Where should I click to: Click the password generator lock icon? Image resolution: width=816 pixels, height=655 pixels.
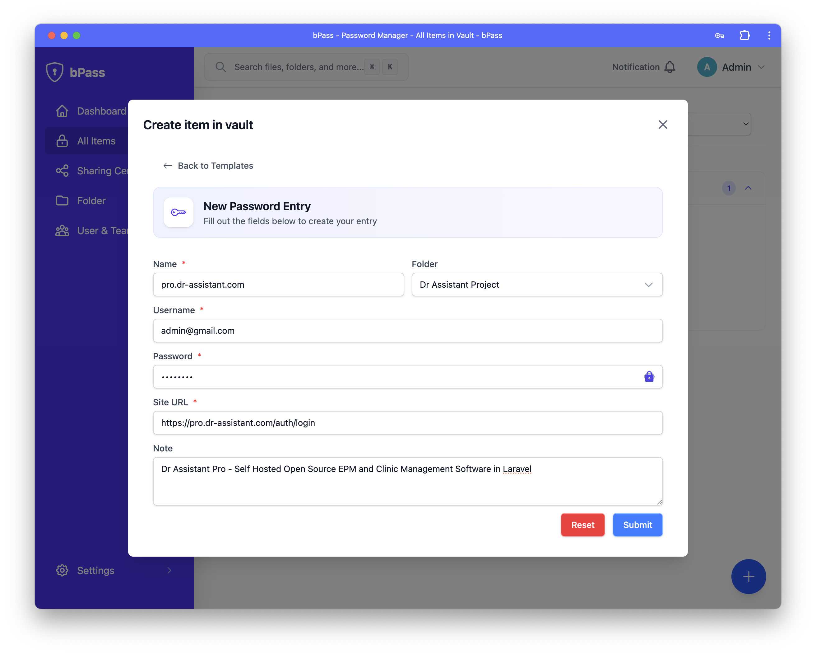pos(649,377)
